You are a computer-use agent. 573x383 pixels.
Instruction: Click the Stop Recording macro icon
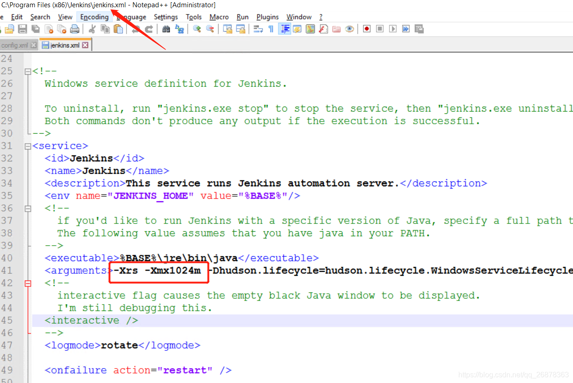(x=380, y=29)
